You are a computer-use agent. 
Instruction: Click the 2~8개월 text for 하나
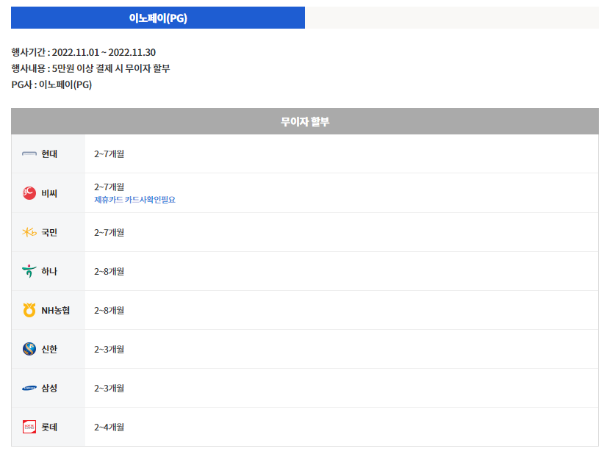(x=109, y=272)
